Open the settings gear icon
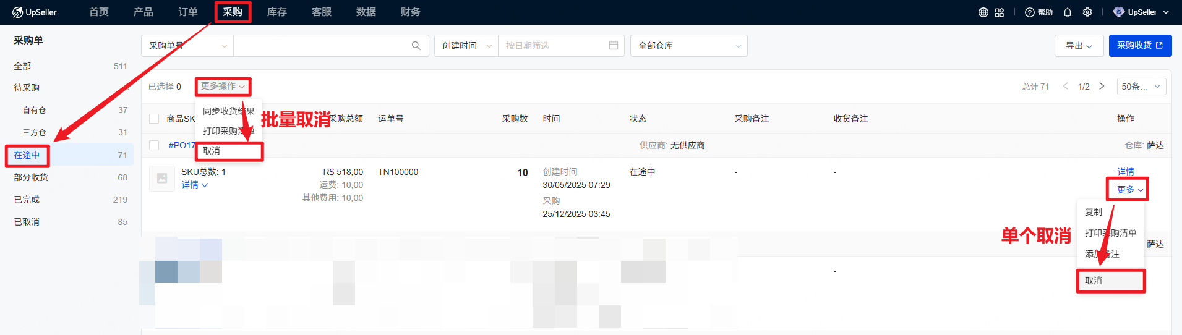Viewport: 1182px width, 335px height. click(1087, 12)
